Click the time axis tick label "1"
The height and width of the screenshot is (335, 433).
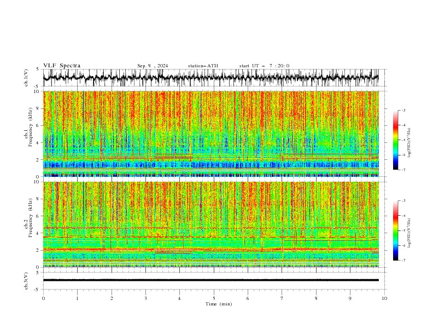[x=77, y=298]
